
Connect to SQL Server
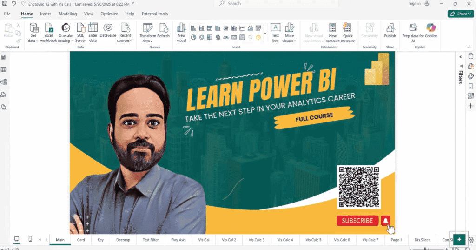click(80, 33)
